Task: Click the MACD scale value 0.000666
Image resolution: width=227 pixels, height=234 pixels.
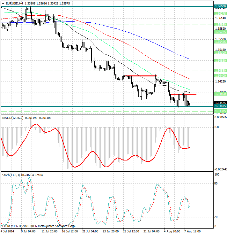Action: [221, 117]
